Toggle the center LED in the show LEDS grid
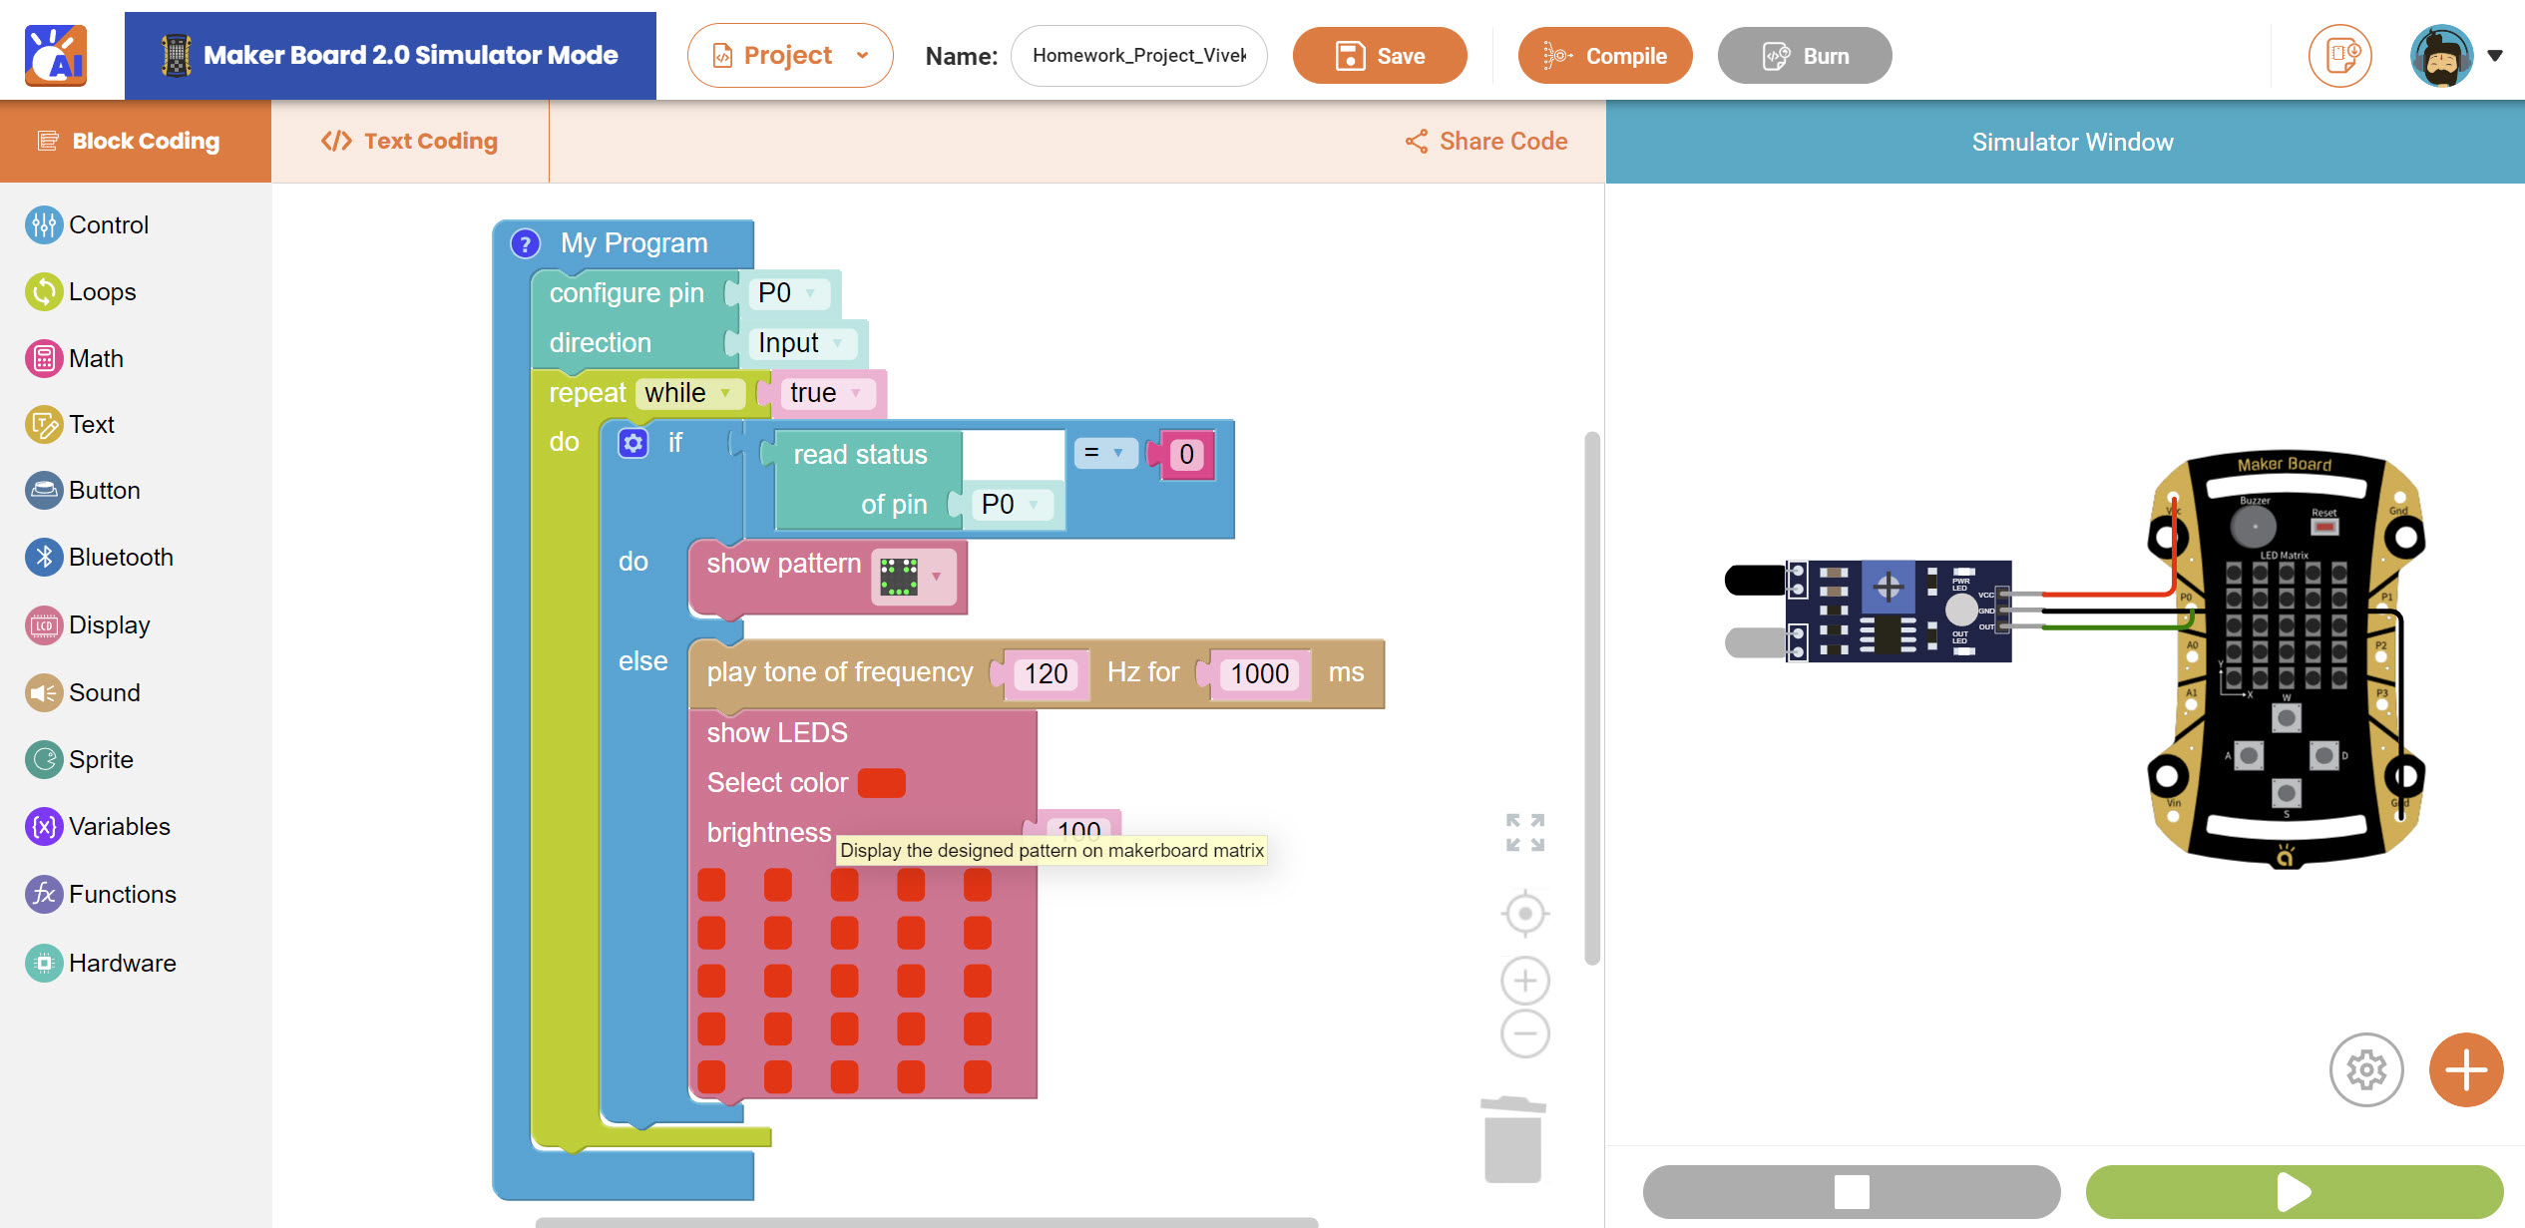 844,981
